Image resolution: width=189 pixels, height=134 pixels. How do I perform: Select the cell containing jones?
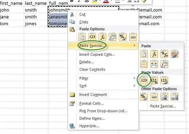coord(36,23)
